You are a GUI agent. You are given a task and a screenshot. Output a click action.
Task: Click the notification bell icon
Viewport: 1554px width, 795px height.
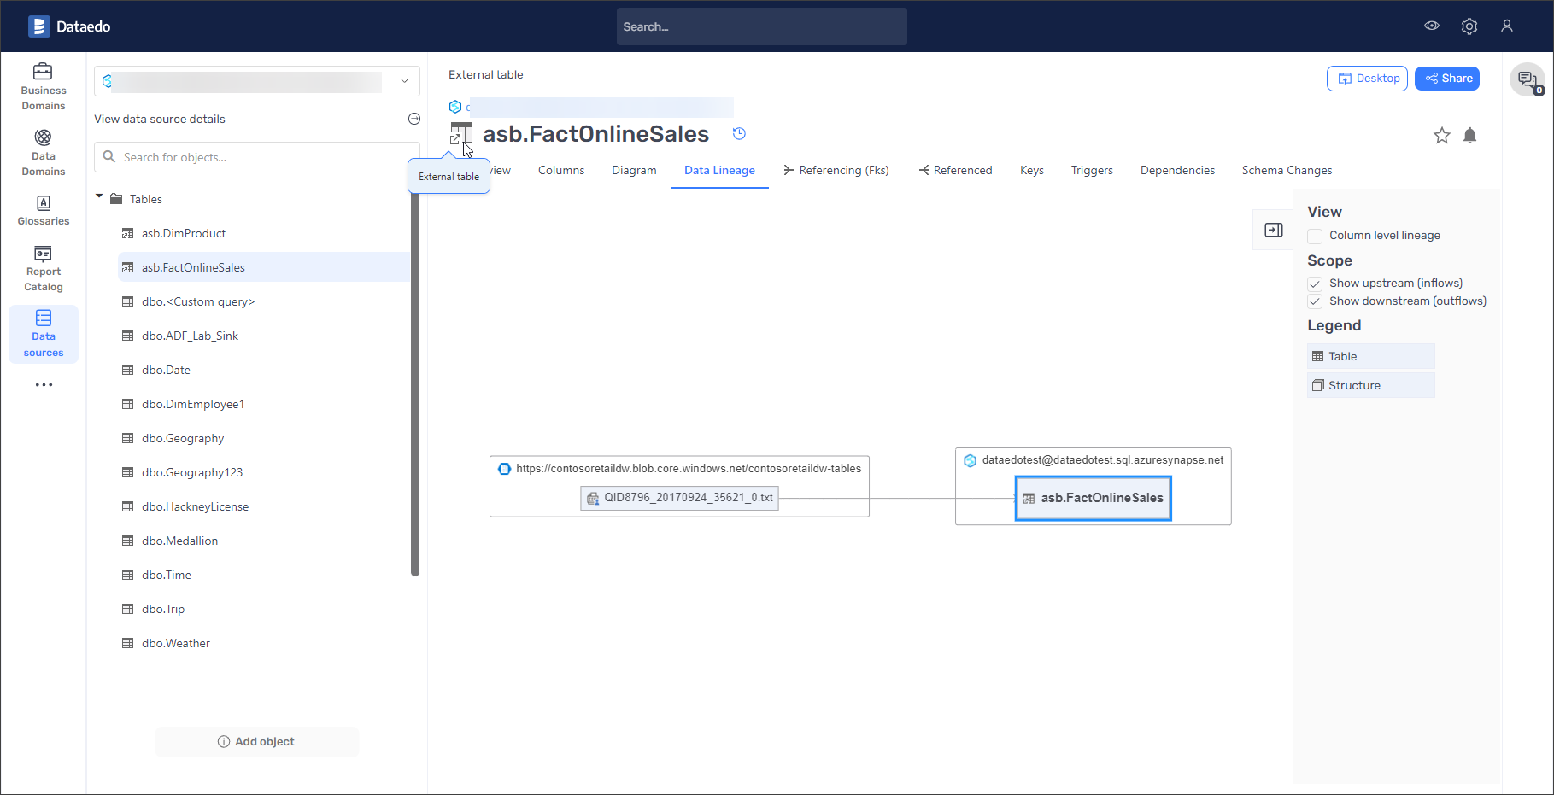[x=1469, y=135]
